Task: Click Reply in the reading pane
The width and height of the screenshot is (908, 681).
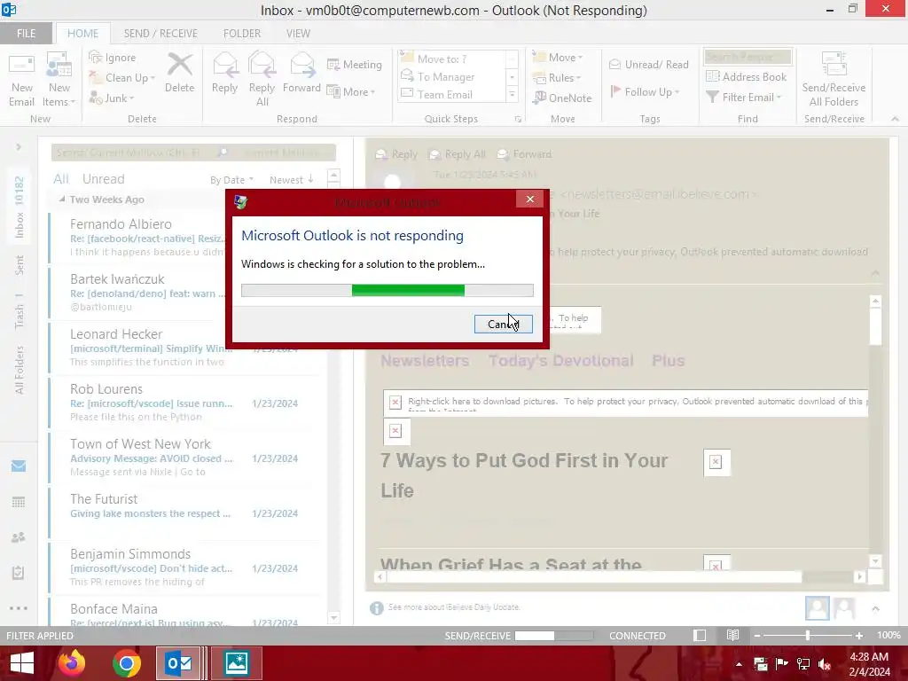Action: click(396, 154)
